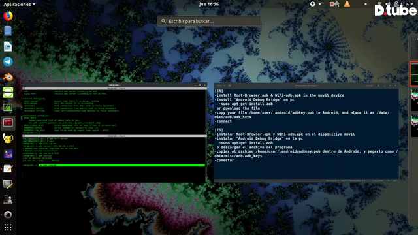Image resolution: width=418 pixels, height=235 pixels.
Task: Click the screen recording indicator icon
Action: (332, 4)
